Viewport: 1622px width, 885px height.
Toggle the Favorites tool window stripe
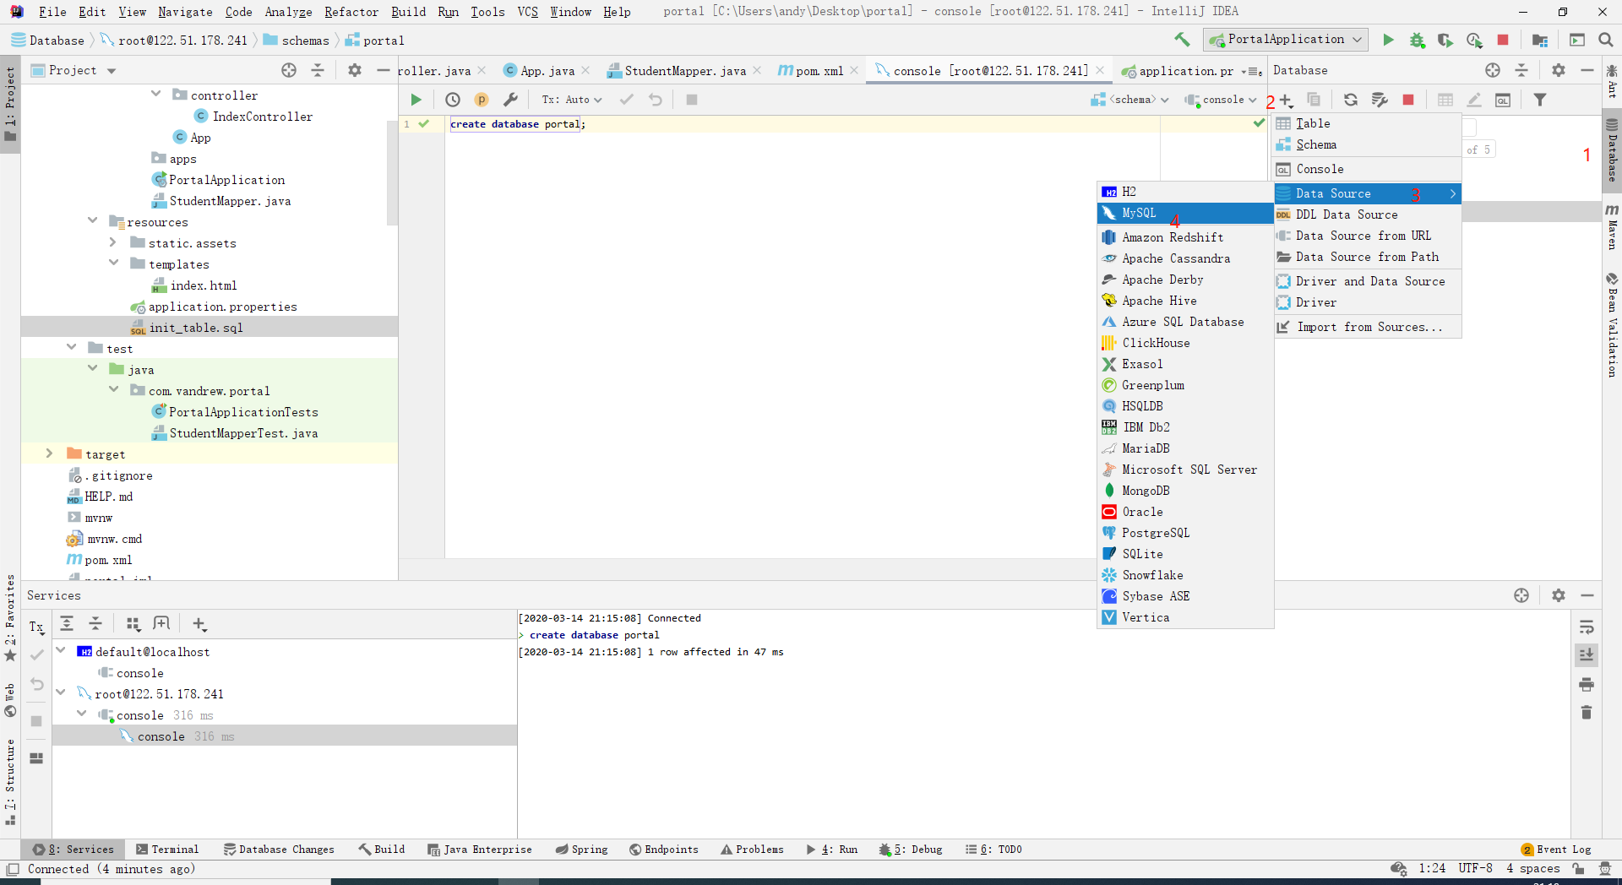10,618
